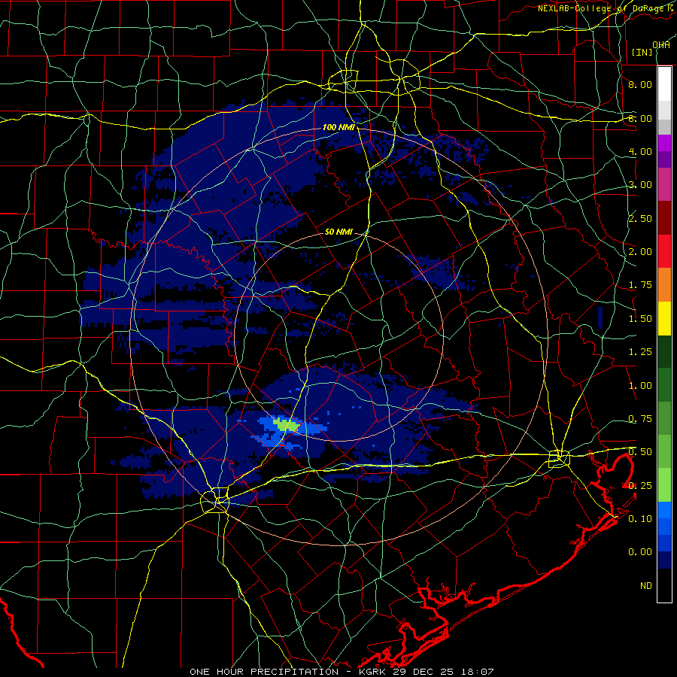This screenshot has height=677, width=677.
Task: Click the "0.10" legend value
Action: click(x=640, y=519)
